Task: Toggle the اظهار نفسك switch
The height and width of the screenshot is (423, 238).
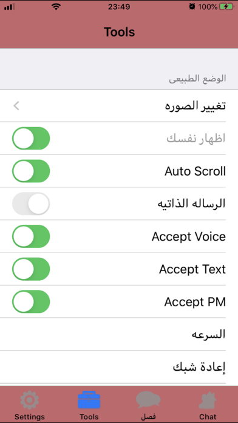Action: pyautogui.click(x=31, y=139)
